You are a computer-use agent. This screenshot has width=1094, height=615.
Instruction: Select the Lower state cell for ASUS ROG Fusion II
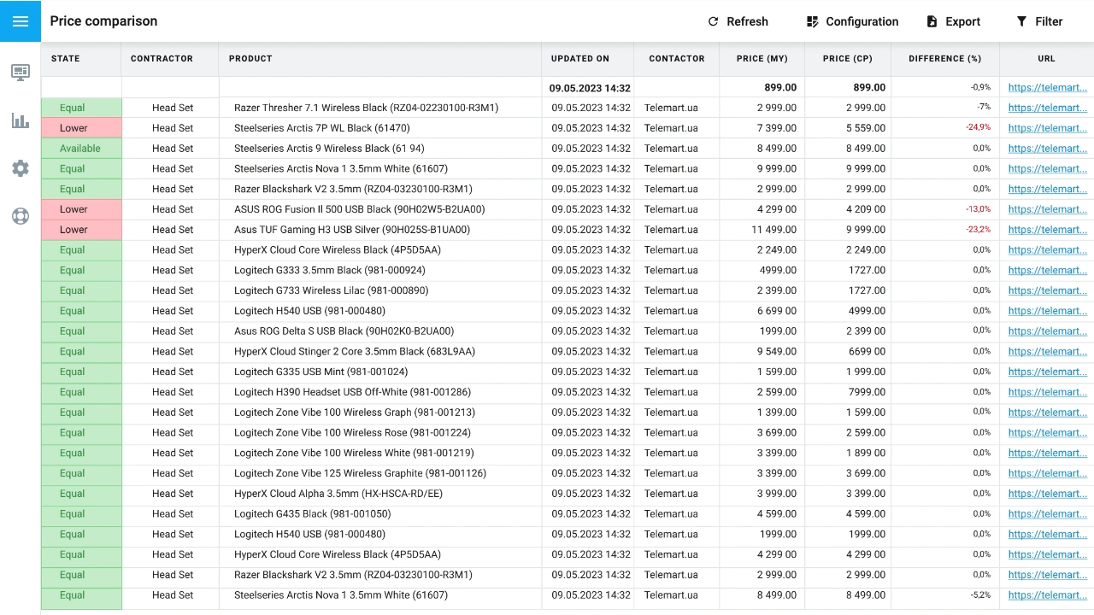(x=74, y=209)
